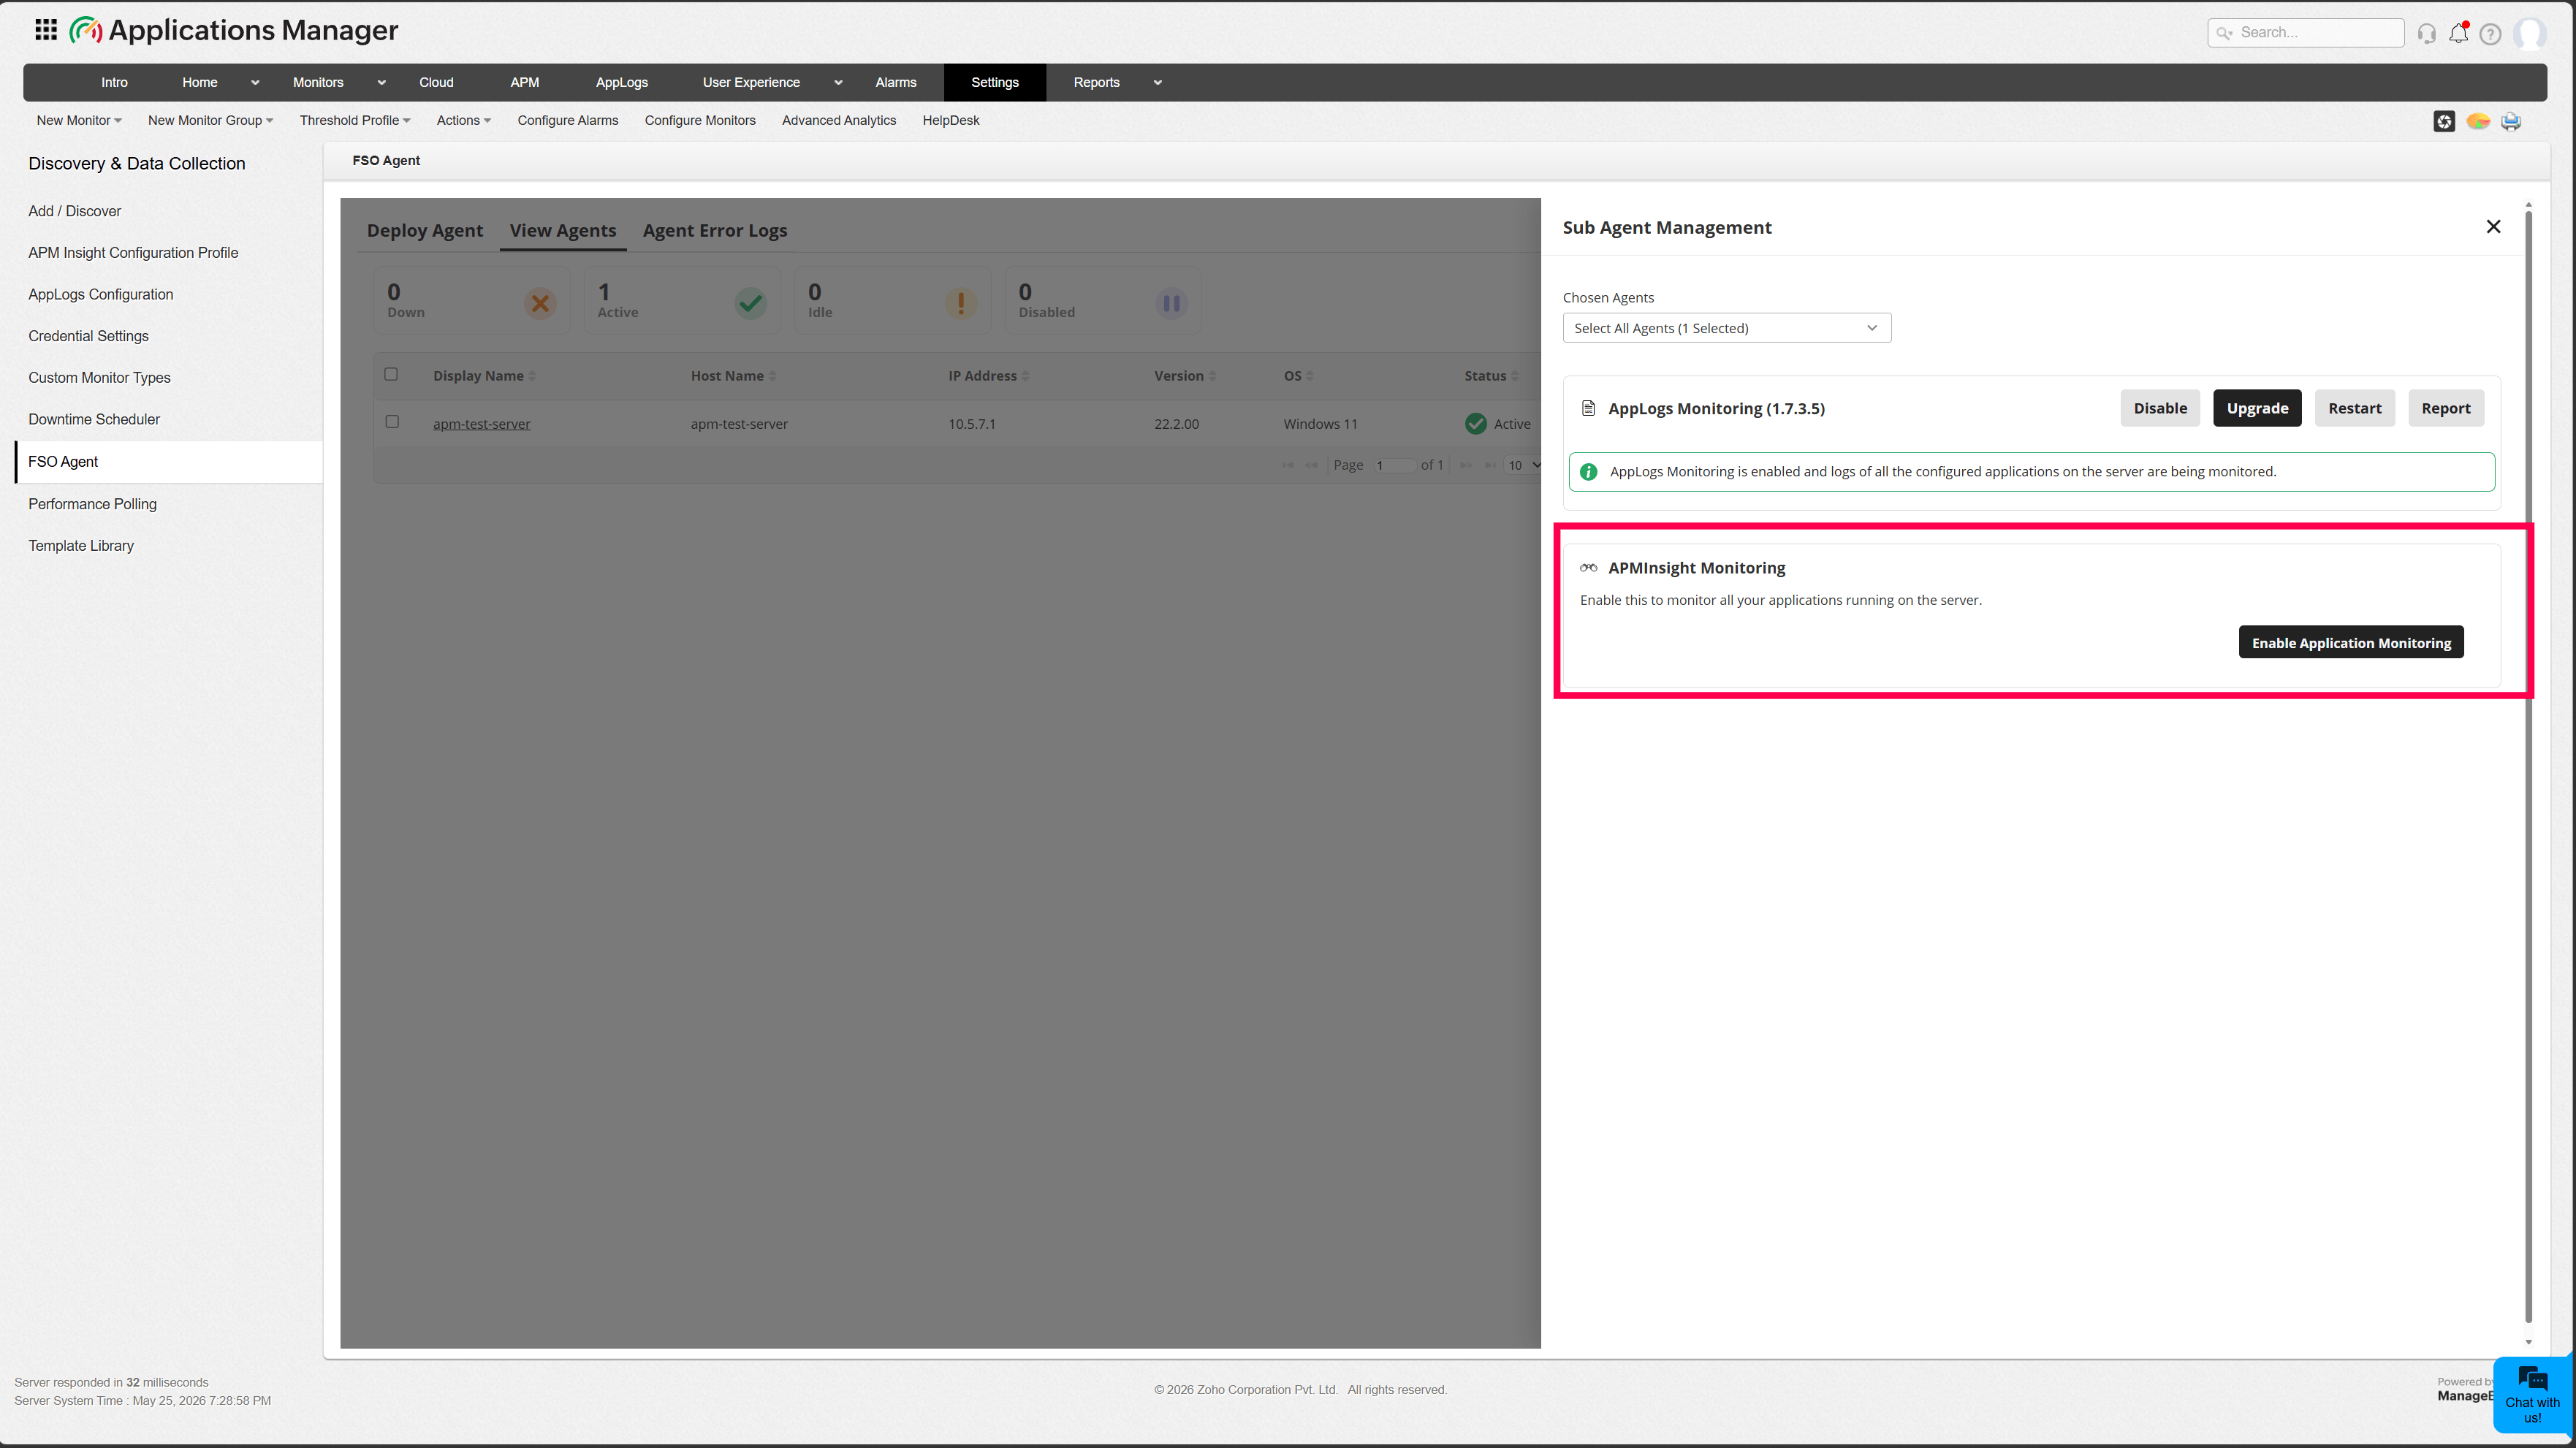Click the APMInsight Monitoring glasses icon

click(x=1588, y=568)
